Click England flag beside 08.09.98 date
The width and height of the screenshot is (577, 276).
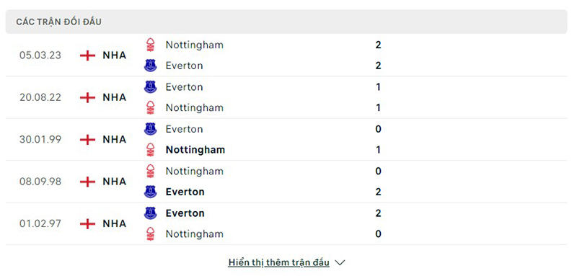tap(87, 182)
